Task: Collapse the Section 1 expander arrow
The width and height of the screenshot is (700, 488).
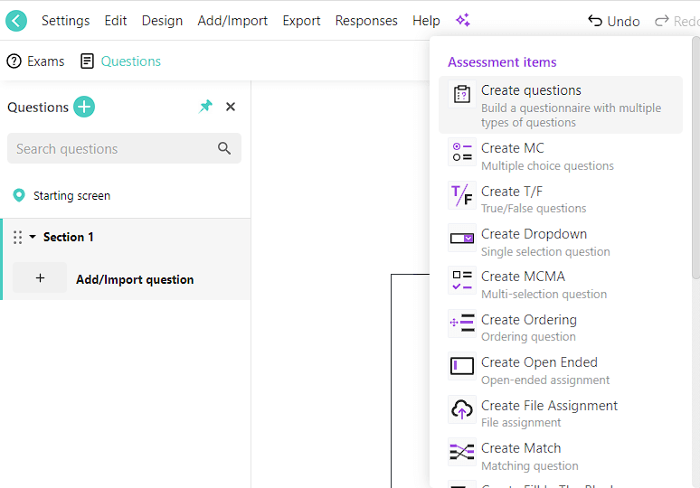Action: 33,238
